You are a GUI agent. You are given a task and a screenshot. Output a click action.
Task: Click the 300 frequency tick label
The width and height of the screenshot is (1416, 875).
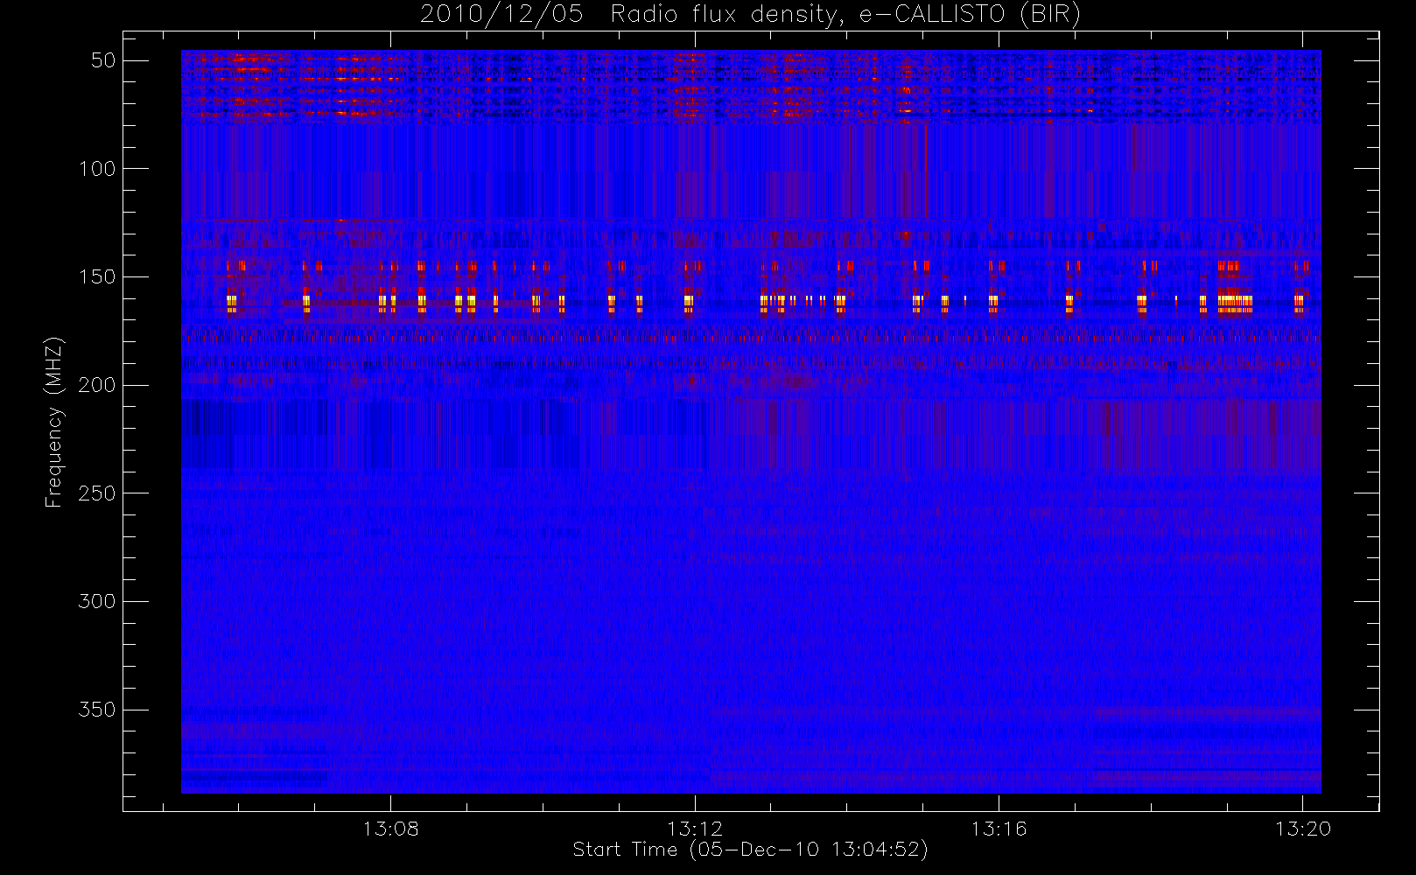97,601
